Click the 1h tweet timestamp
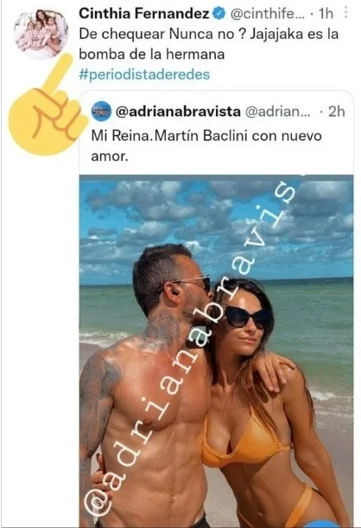Viewport: 361px width, 528px height. coord(326,14)
